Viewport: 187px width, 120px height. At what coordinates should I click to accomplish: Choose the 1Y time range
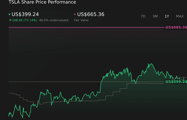coord(167,16)
